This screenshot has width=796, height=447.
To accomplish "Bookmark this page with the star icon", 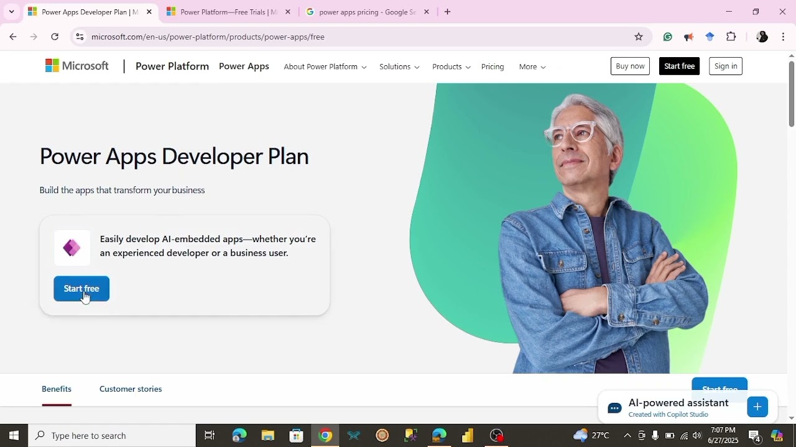I will [x=639, y=37].
